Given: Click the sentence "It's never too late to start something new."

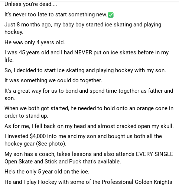Looking at the screenshot, I should point(56,15).
